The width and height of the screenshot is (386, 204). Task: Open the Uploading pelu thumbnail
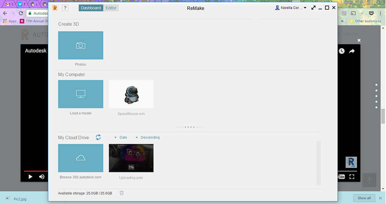(x=131, y=158)
